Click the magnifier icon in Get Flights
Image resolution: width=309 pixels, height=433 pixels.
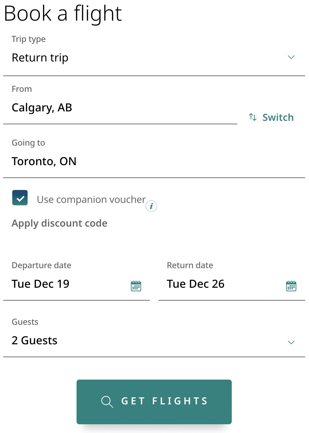107,402
